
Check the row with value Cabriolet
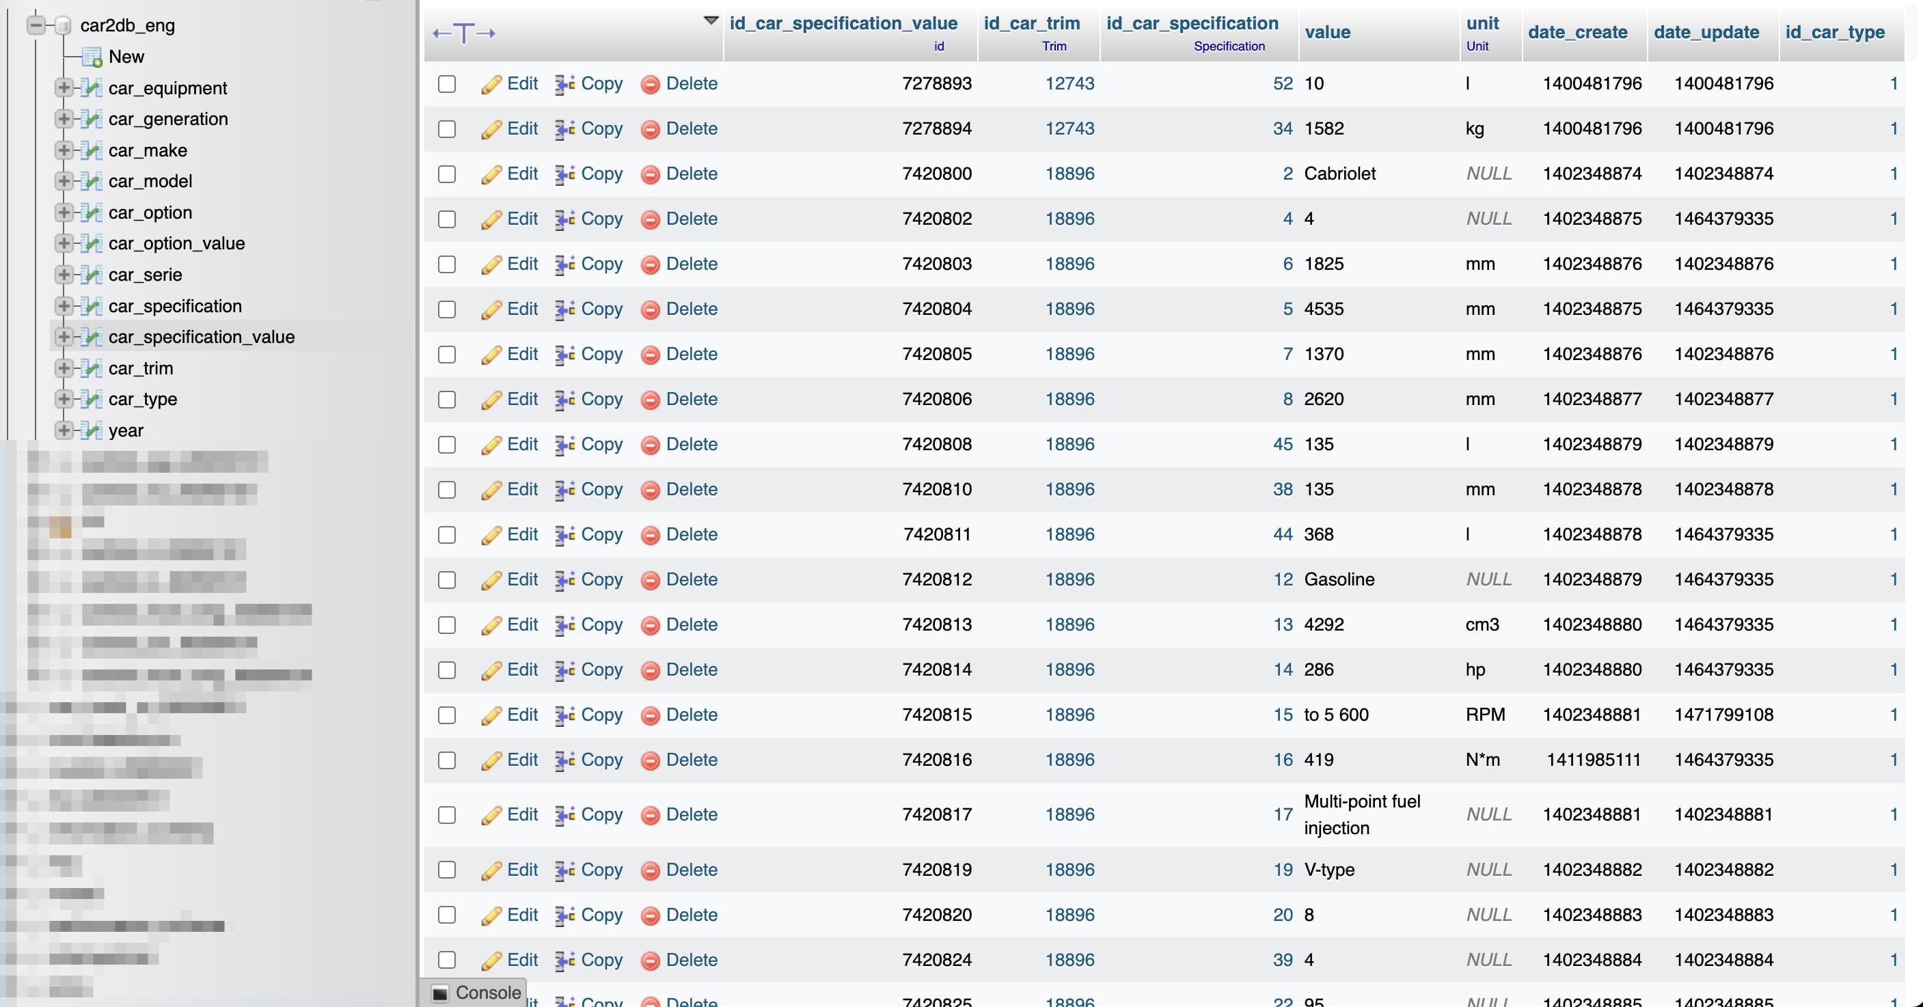pos(446,174)
